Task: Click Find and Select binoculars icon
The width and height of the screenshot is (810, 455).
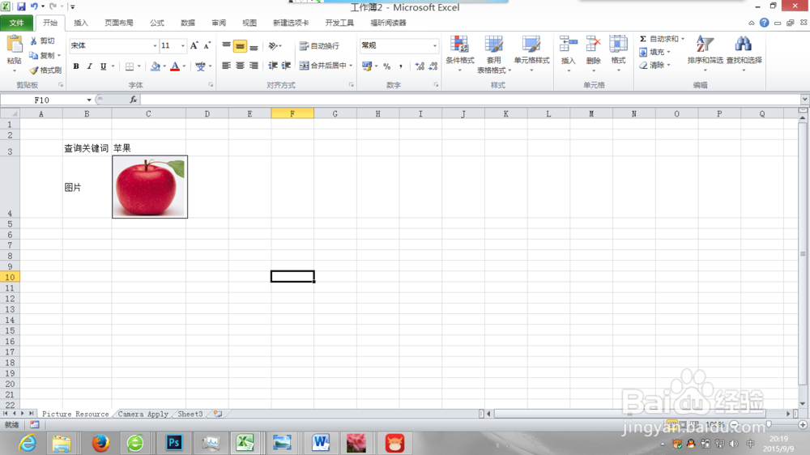Action: [x=744, y=44]
